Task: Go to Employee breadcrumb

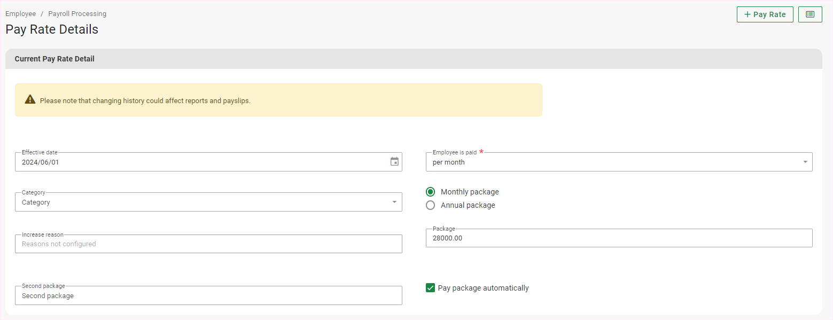Action: (x=20, y=14)
